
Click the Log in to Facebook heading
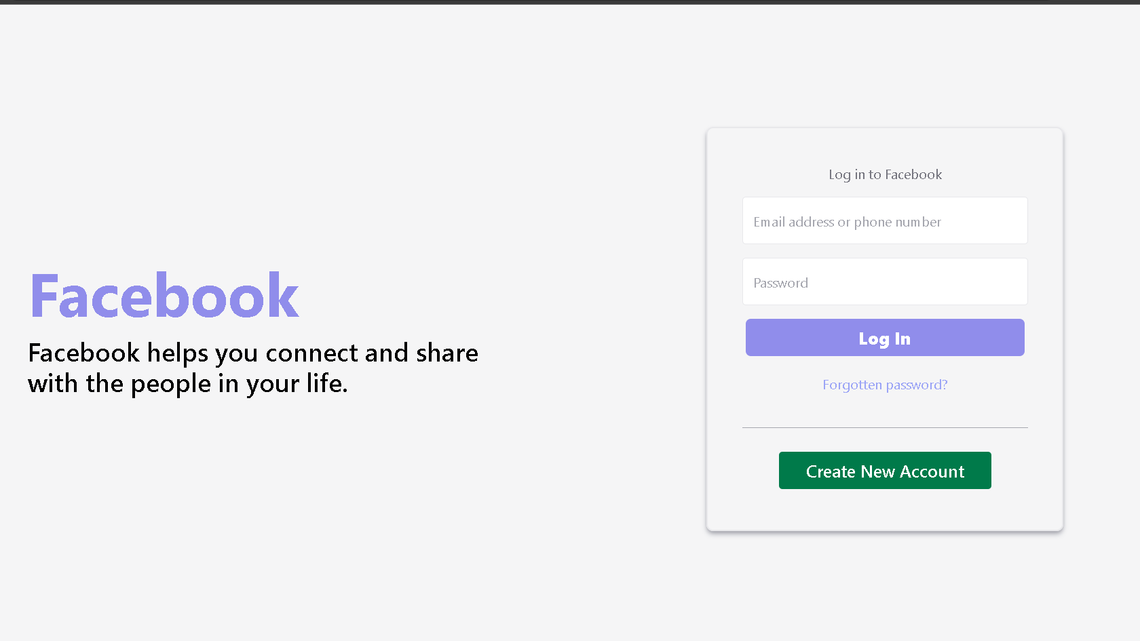(885, 174)
